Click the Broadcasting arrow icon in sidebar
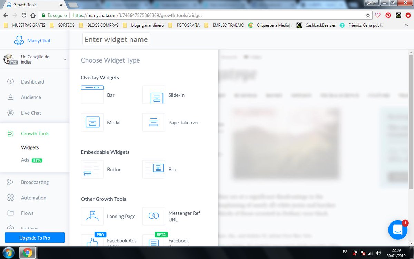 coord(11,182)
